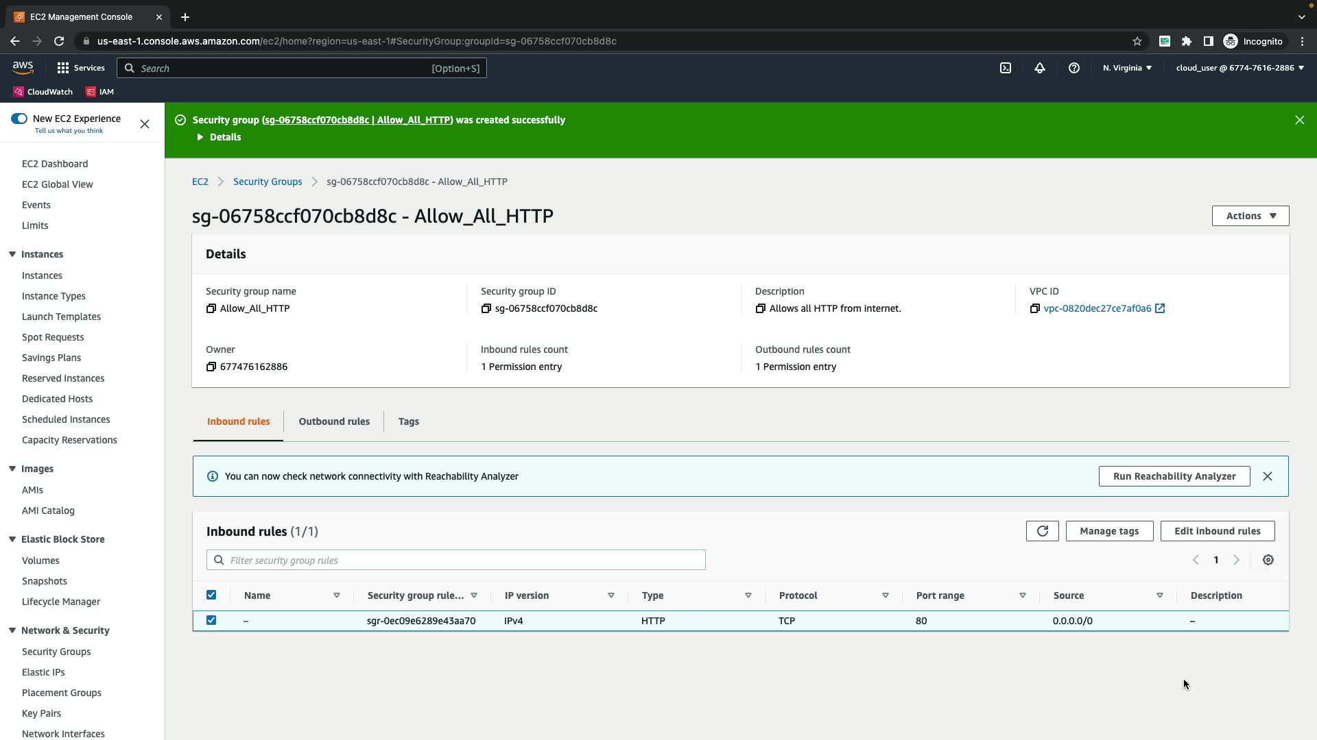The width and height of the screenshot is (1317, 740).
Task: Open the help question mark icon
Action: click(1073, 68)
